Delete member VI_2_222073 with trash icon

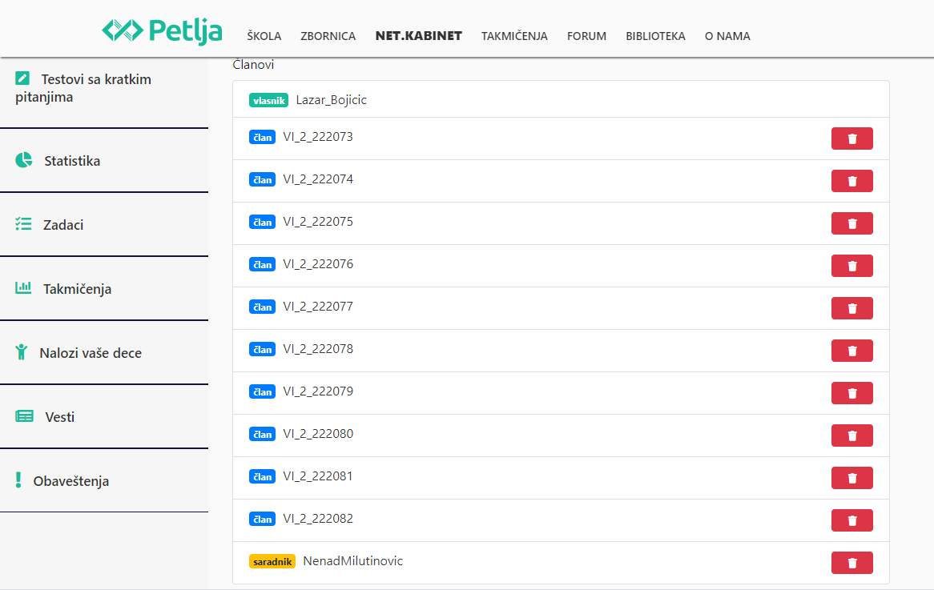click(x=851, y=138)
